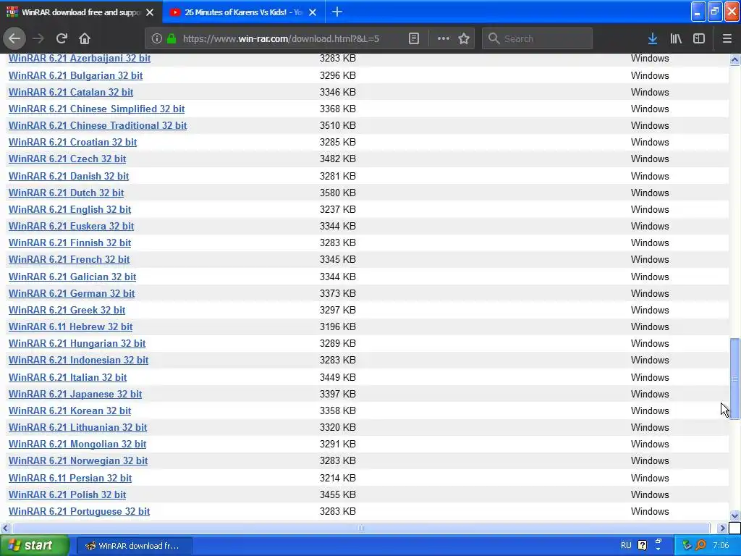The width and height of the screenshot is (741, 556).
Task: Open the browser home page
Action: pyautogui.click(x=85, y=38)
